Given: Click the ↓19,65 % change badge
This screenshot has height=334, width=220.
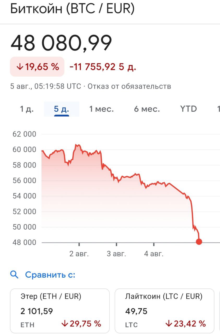Looking at the screenshot, I should [37, 67].
